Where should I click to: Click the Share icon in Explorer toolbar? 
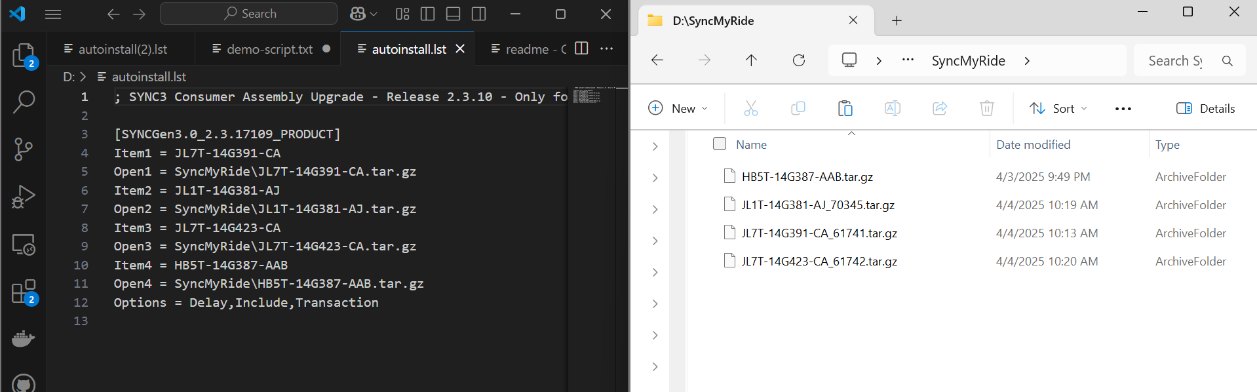940,108
